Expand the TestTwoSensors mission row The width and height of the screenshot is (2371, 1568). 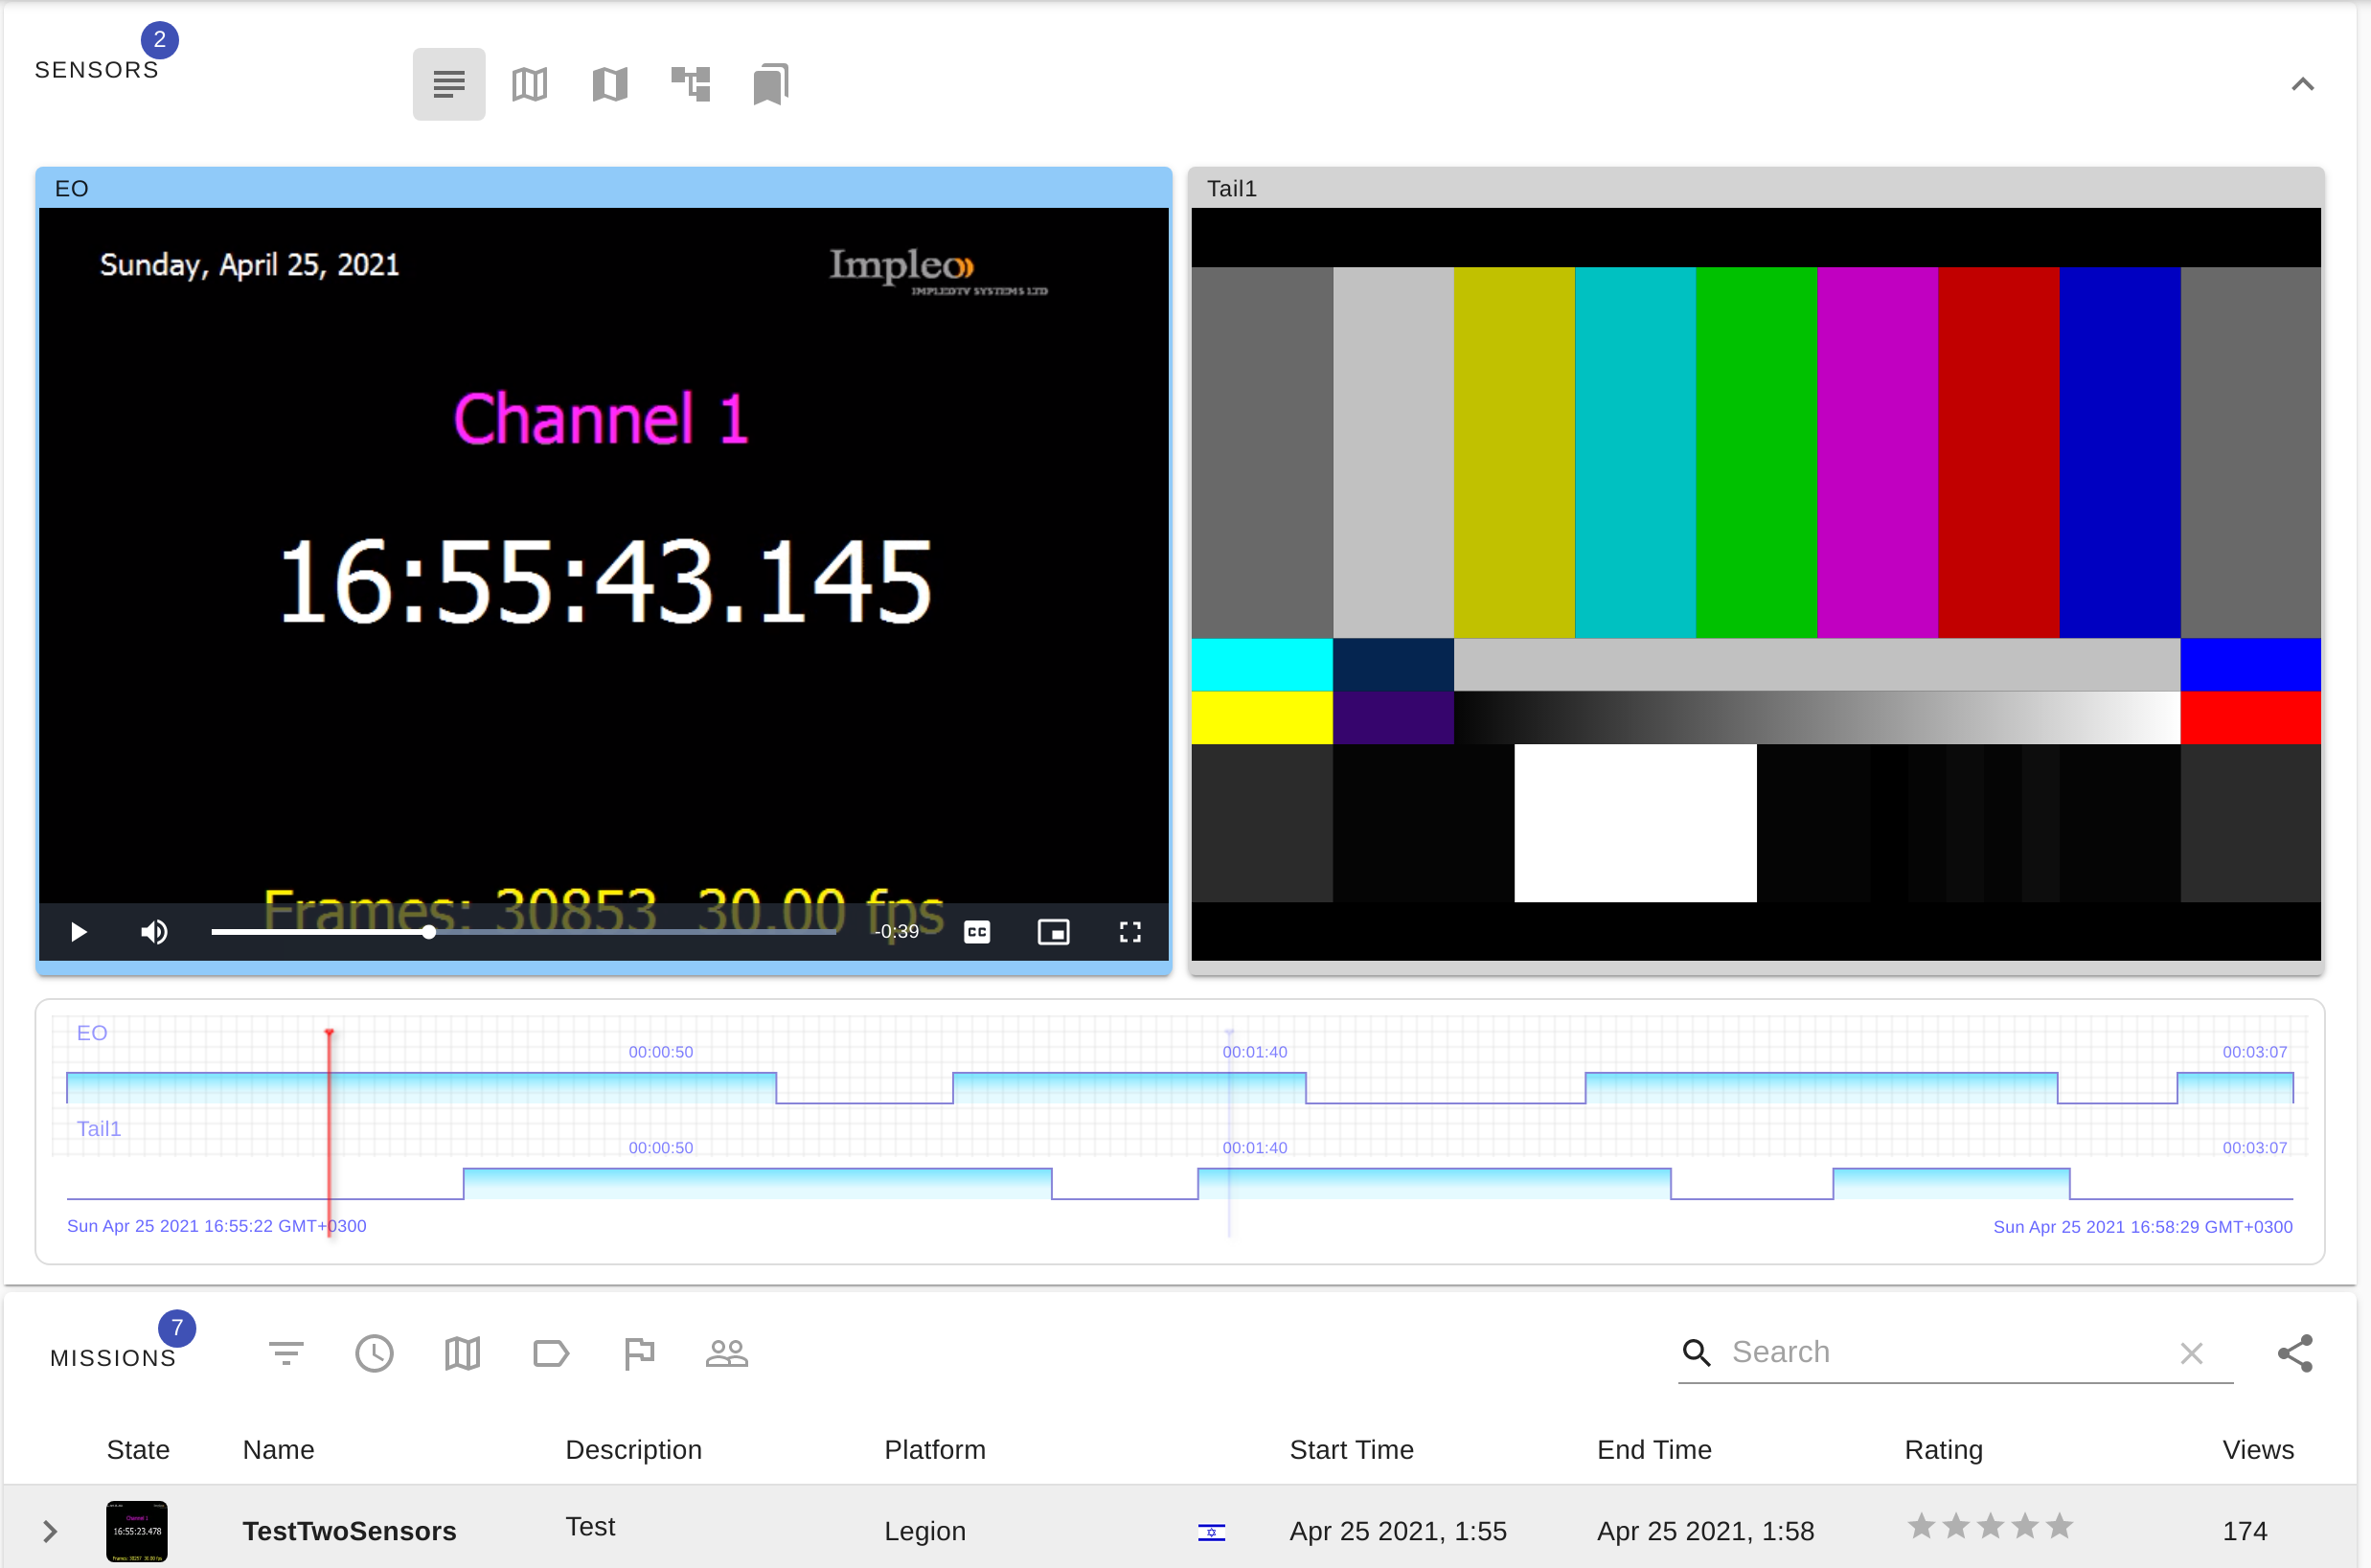click(50, 1530)
